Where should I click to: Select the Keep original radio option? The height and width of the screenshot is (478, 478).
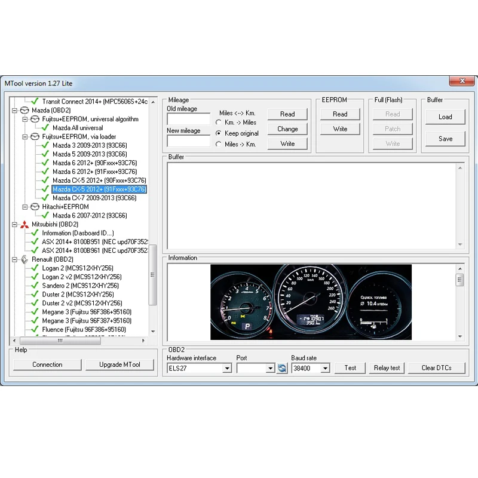pyautogui.click(x=218, y=133)
